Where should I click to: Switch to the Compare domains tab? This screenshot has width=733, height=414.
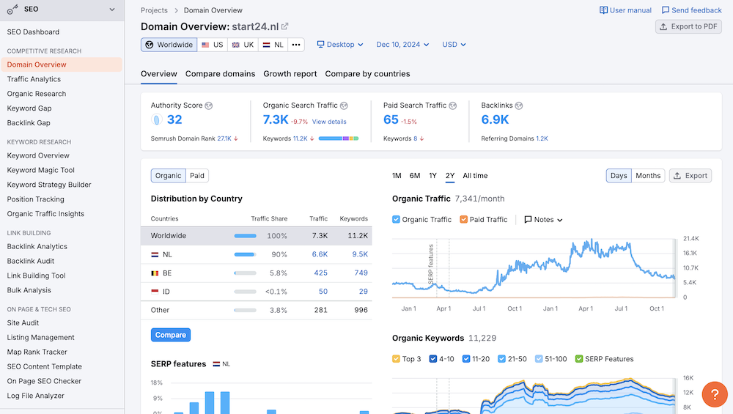click(220, 74)
